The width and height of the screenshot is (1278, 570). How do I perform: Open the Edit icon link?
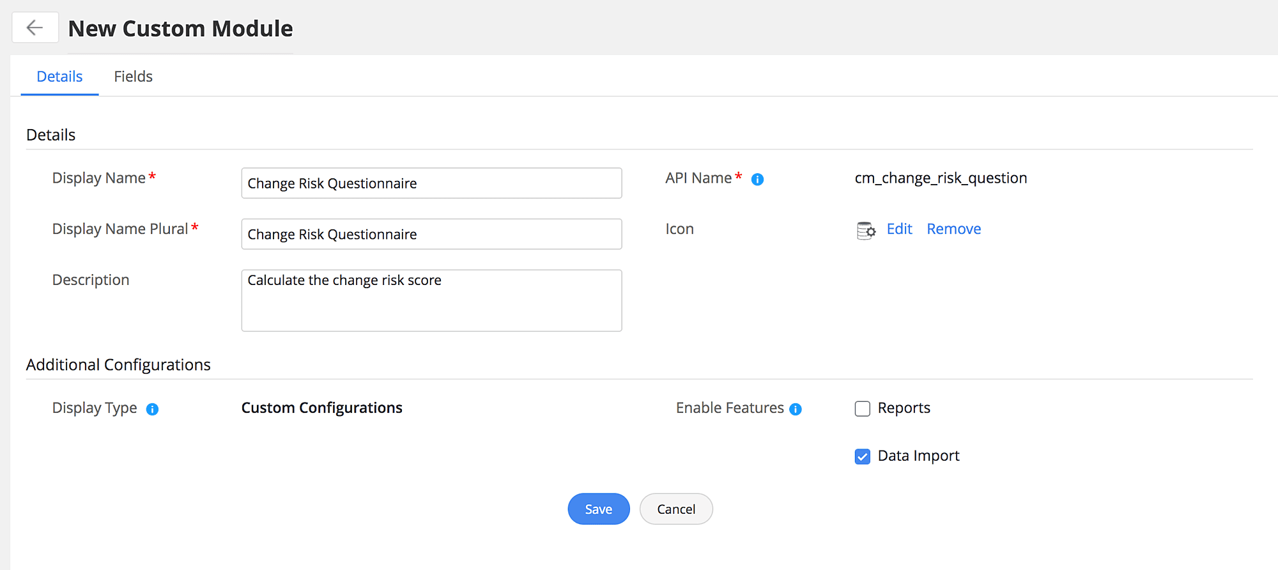tap(899, 229)
